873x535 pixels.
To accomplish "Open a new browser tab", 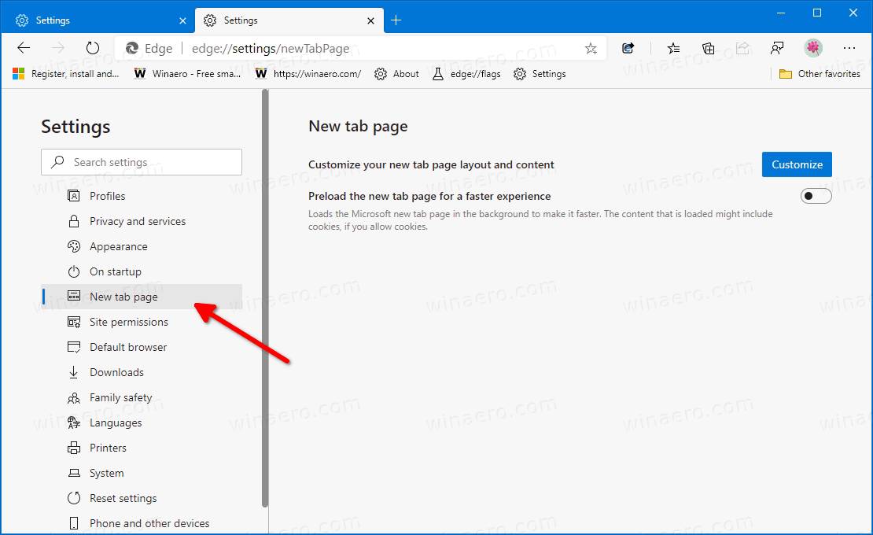I will (396, 20).
